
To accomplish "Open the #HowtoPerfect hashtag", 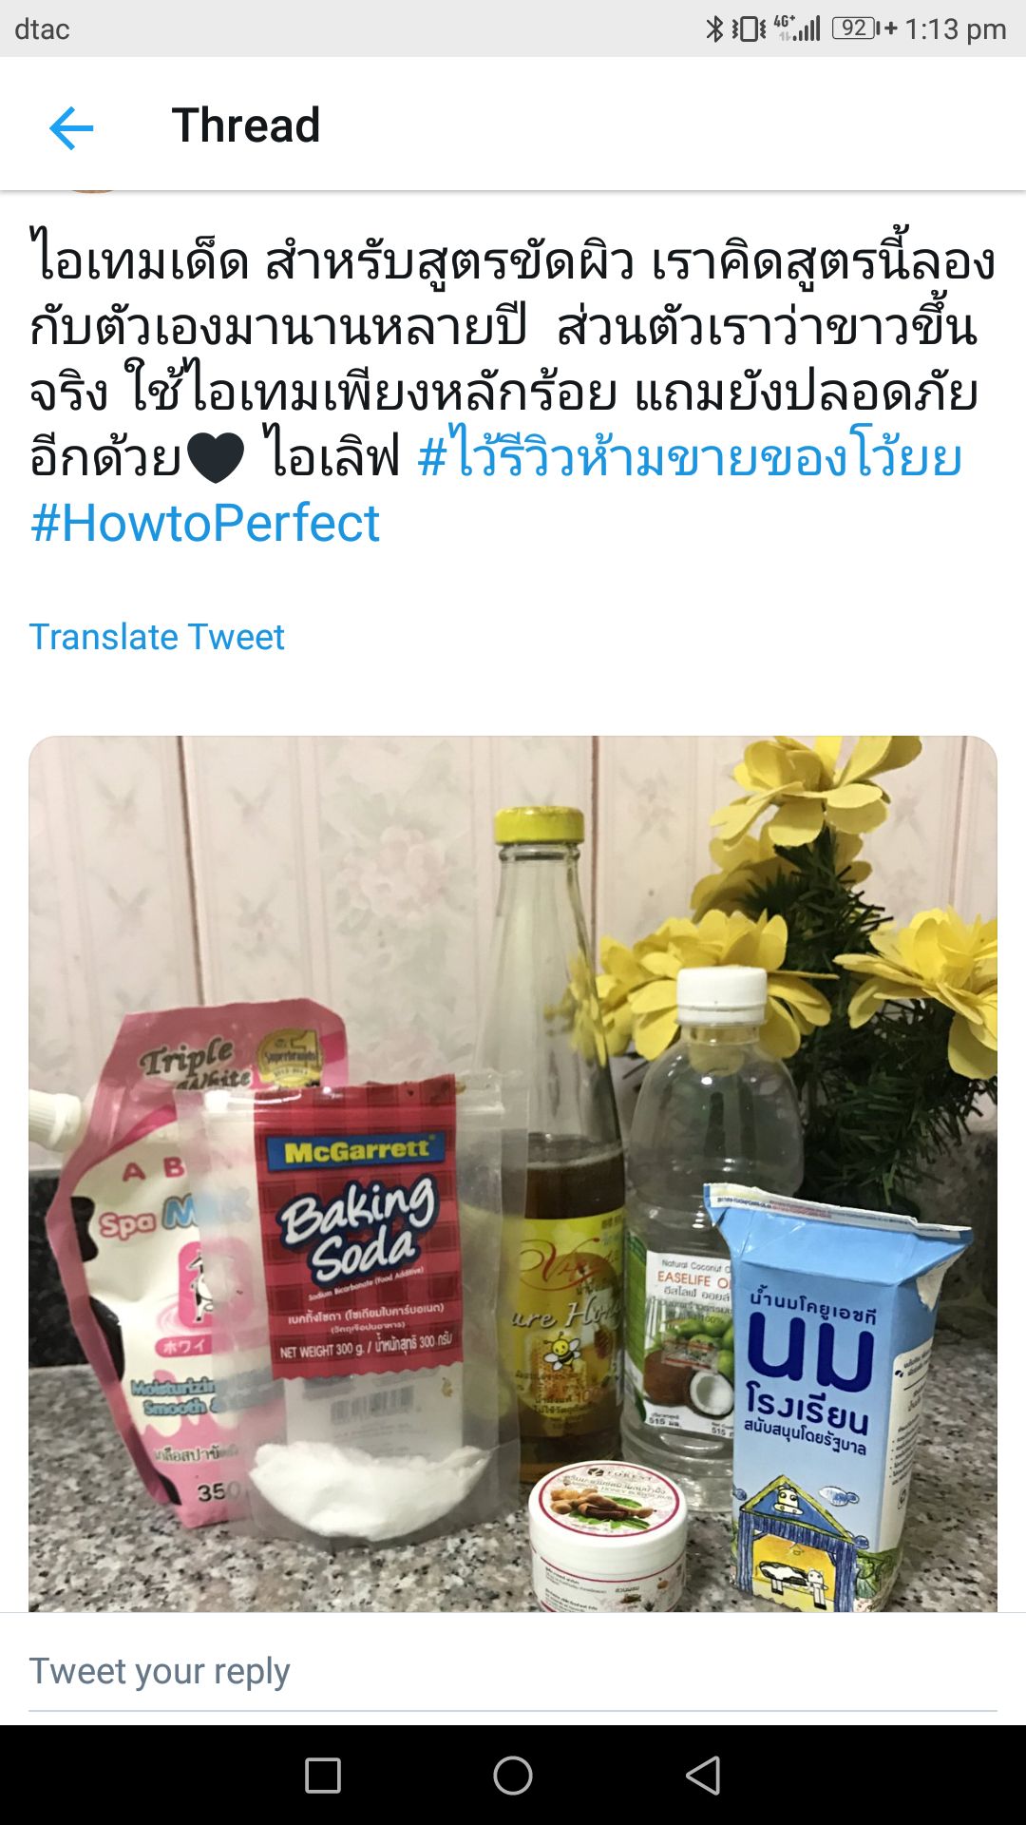I will coord(204,523).
